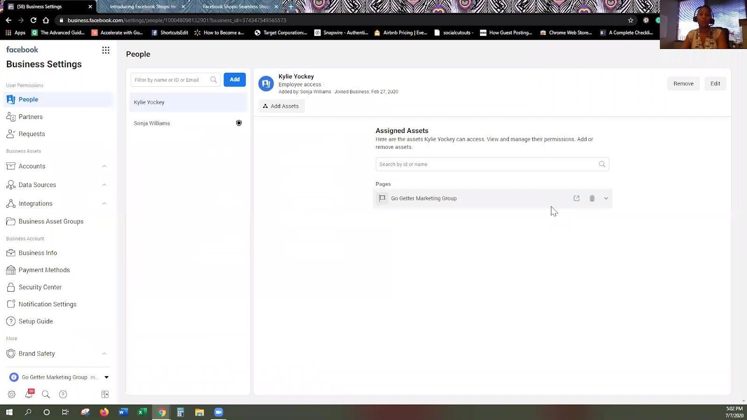Go back in the browser

(8, 20)
